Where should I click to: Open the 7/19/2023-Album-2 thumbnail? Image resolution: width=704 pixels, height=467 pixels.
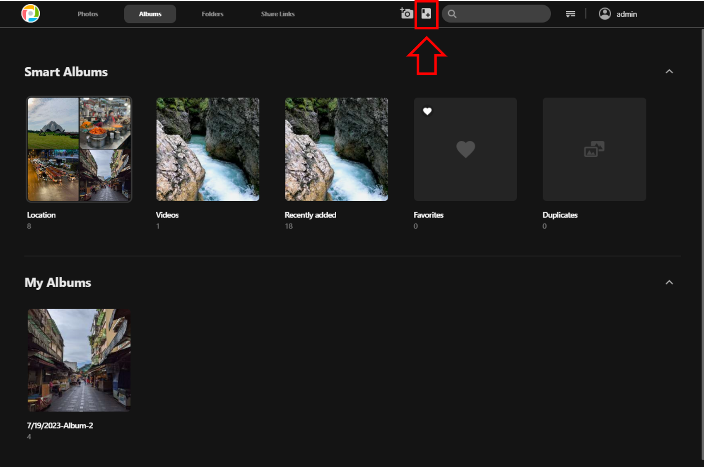79,360
